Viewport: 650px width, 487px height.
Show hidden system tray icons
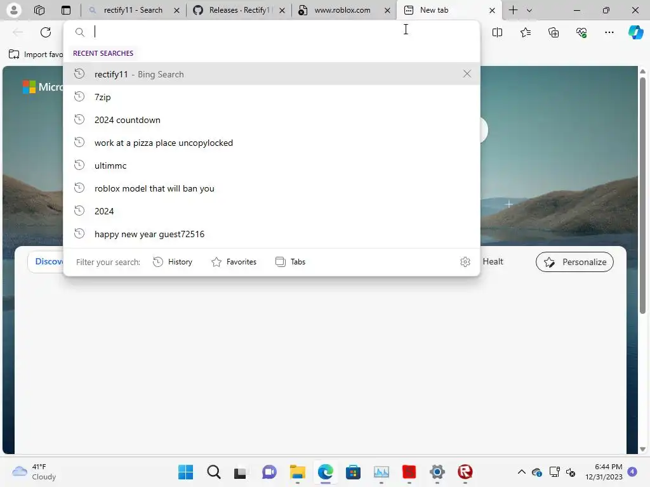pyautogui.click(x=522, y=472)
